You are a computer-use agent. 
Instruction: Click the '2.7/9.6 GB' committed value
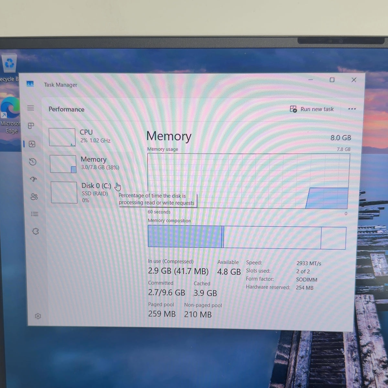coord(167,293)
